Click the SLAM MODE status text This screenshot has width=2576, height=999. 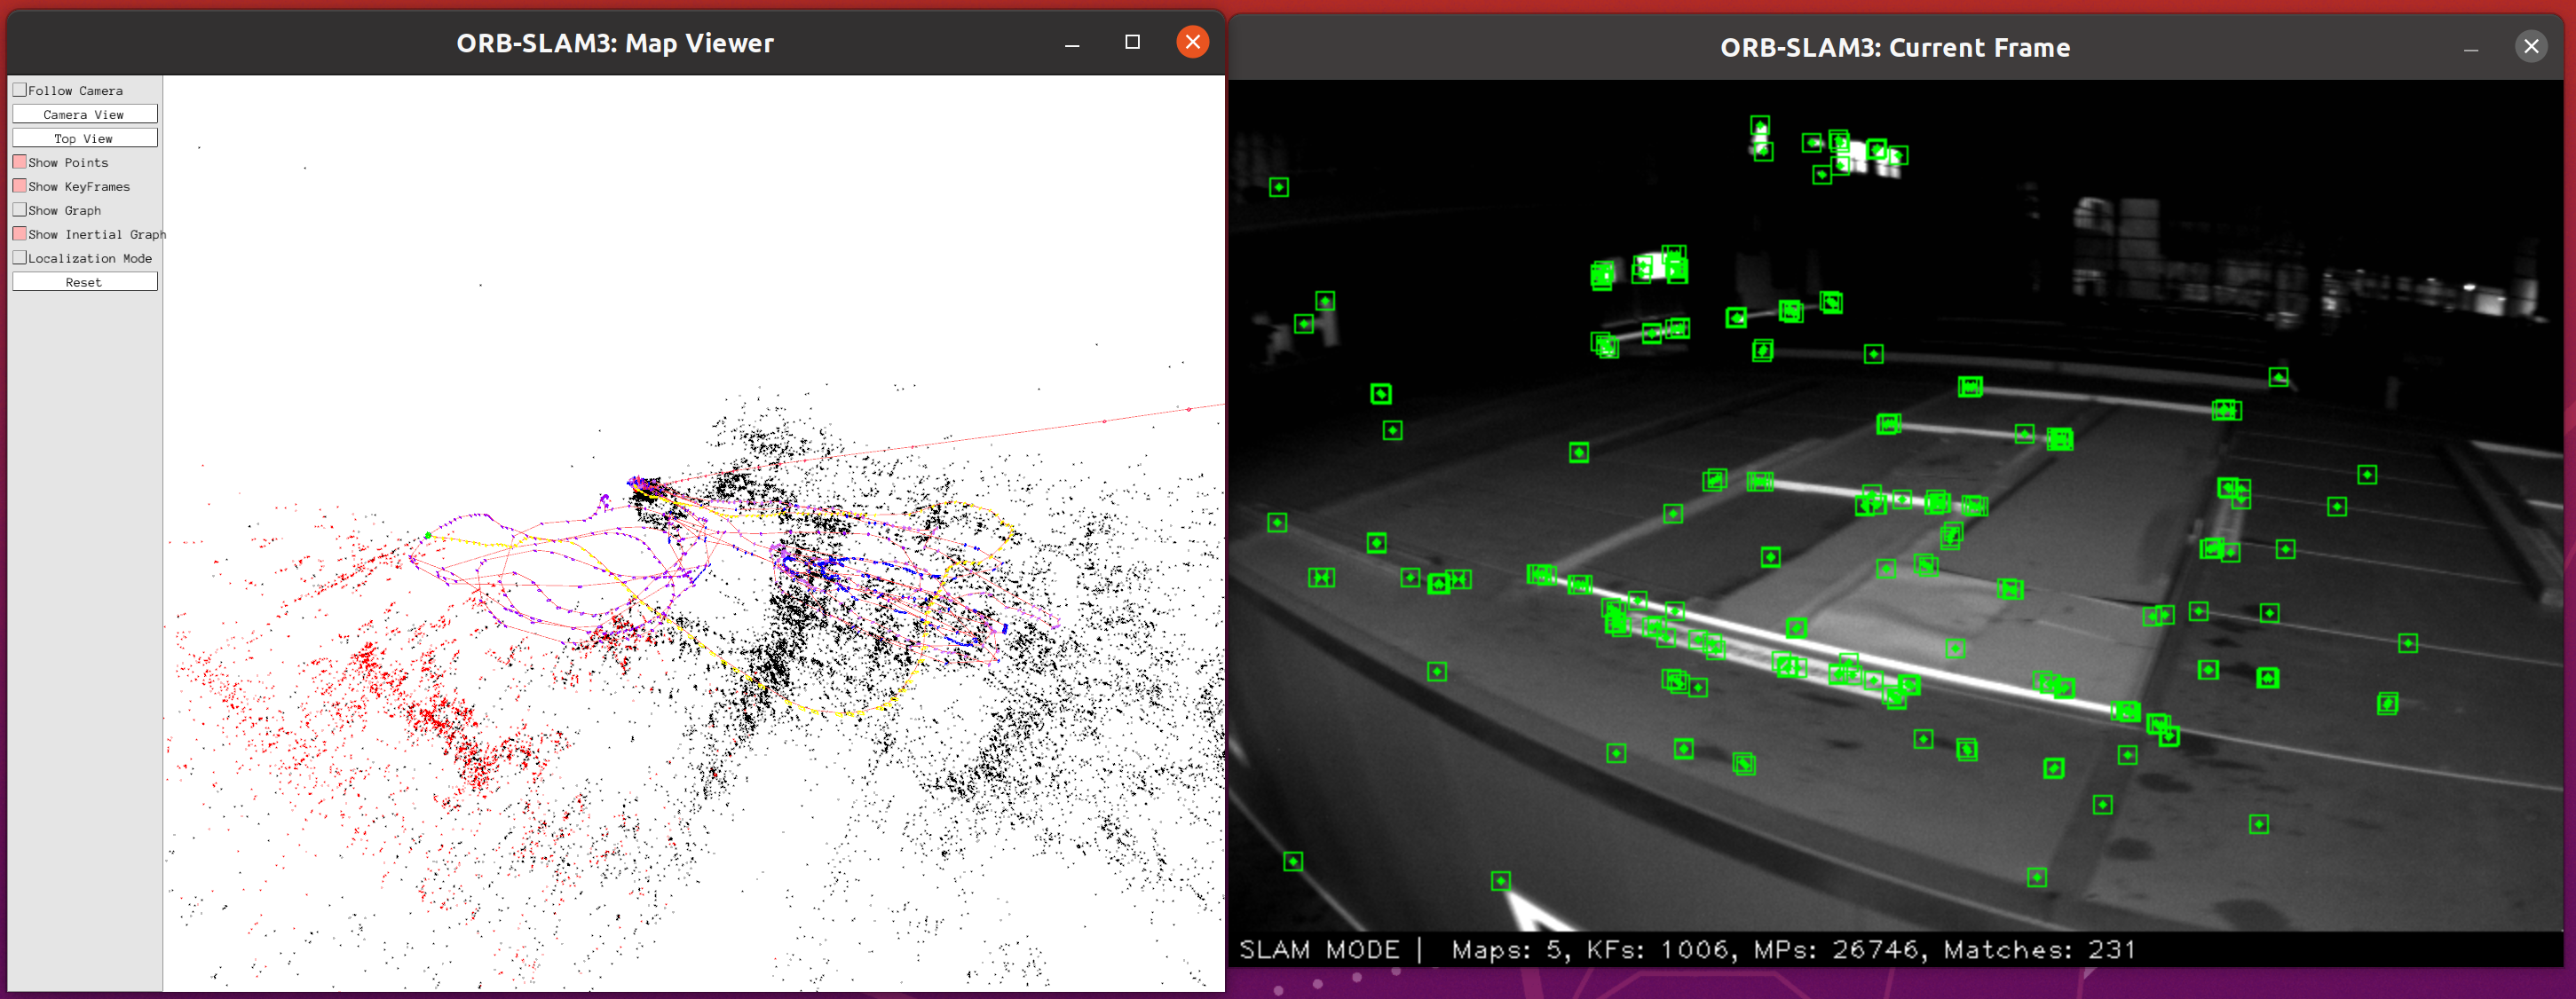(x=1319, y=949)
